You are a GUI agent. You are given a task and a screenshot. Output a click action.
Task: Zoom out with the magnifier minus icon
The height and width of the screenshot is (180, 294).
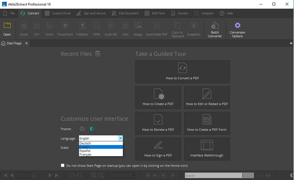tap(101, 175)
